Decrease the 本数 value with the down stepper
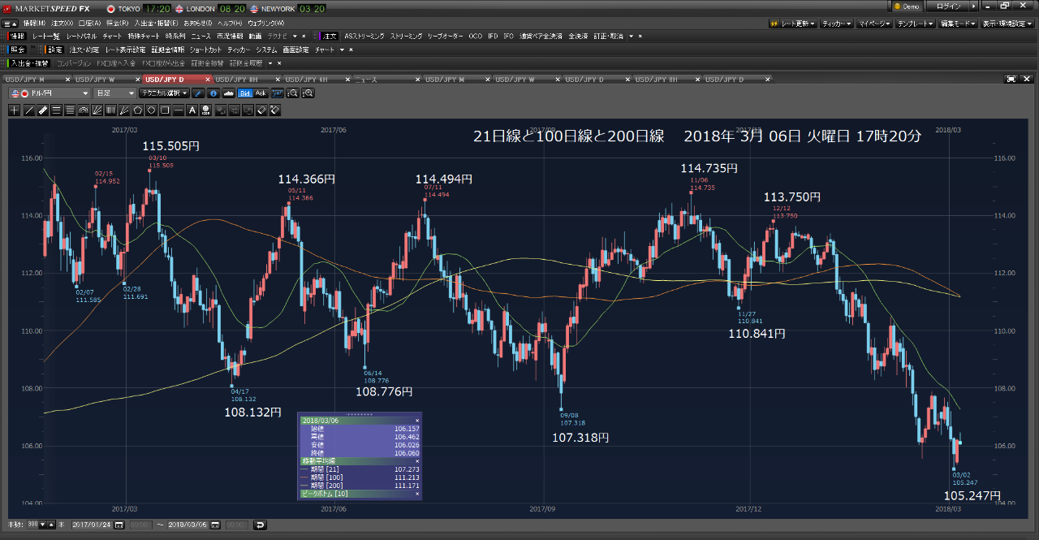The height and width of the screenshot is (540, 1039). click(41, 525)
